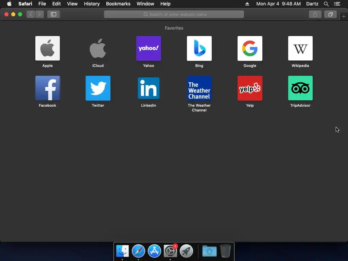This screenshot has height=261, width=348.
Task: Open Finder from the Dock
Action: [x=122, y=251]
